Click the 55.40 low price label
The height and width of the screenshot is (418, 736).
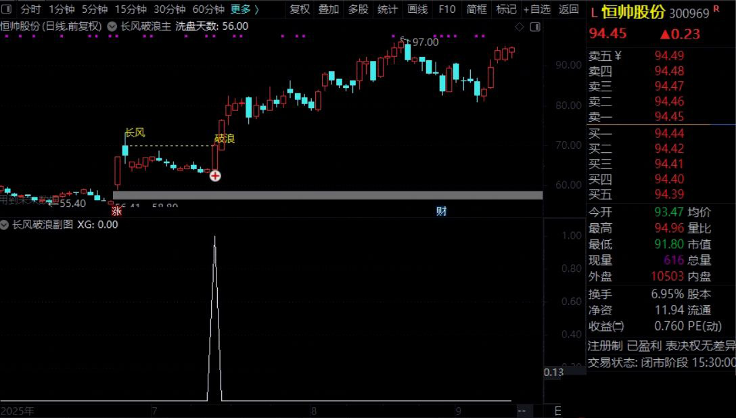click(x=73, y=204)
